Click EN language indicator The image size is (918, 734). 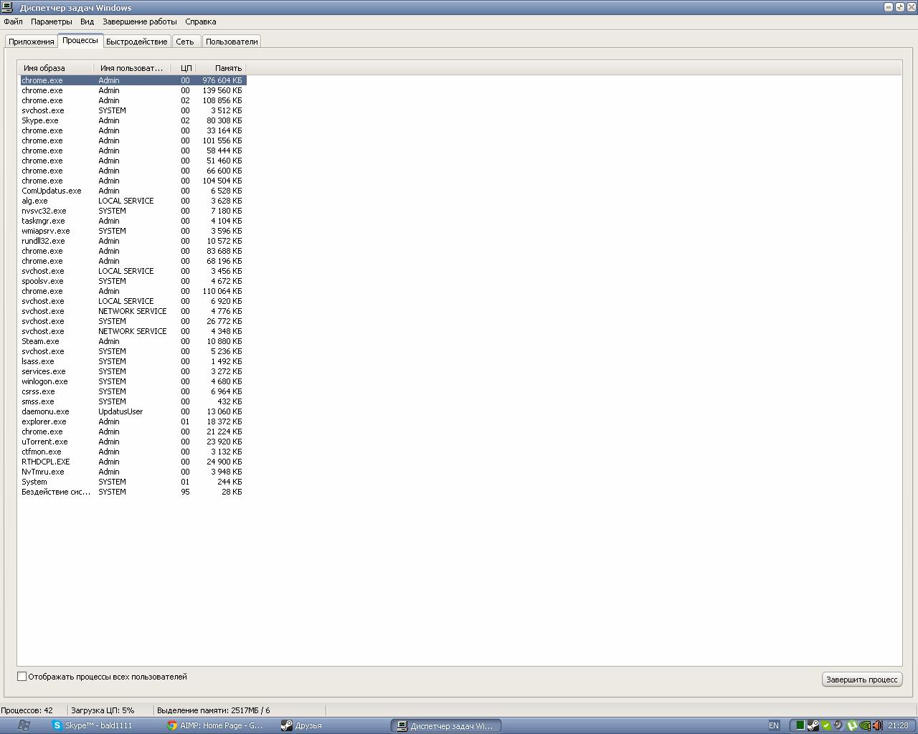[774, 725]
